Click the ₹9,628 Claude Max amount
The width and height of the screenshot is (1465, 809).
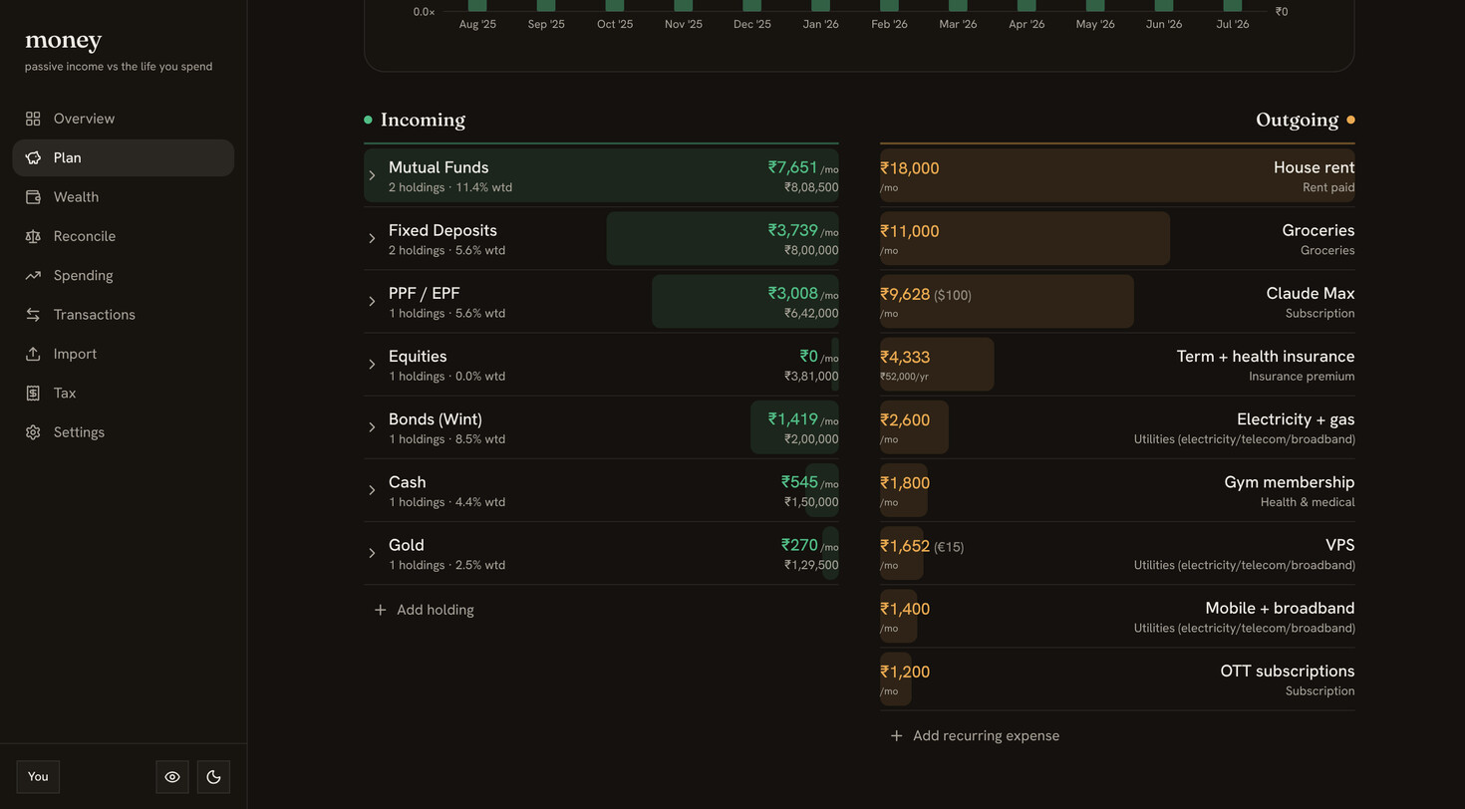coord(905,294)
